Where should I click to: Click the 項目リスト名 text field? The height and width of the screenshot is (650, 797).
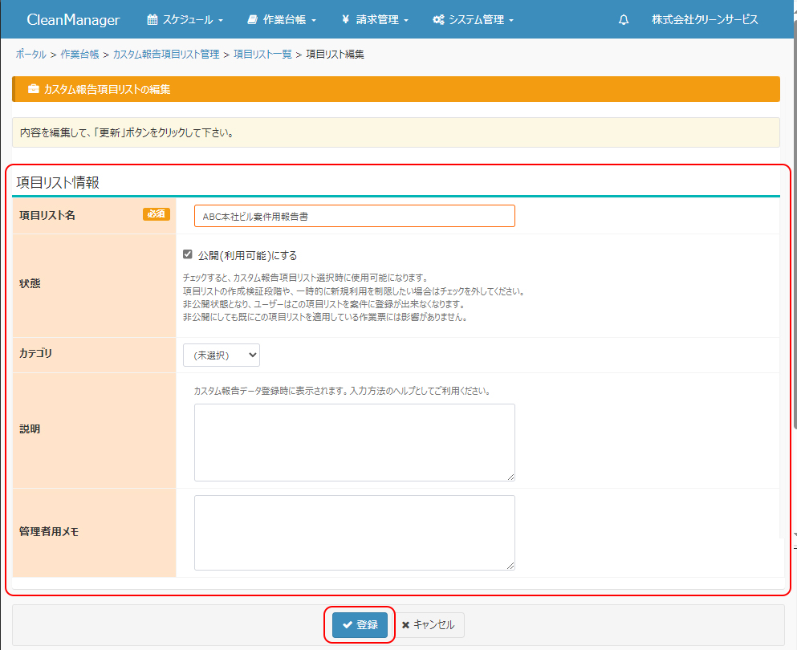pyautogui.click(x=354, y=216)
